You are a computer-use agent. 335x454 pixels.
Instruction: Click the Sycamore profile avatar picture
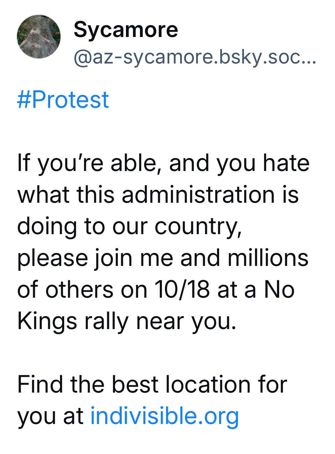pyautogui.click(x=39, y=37)
